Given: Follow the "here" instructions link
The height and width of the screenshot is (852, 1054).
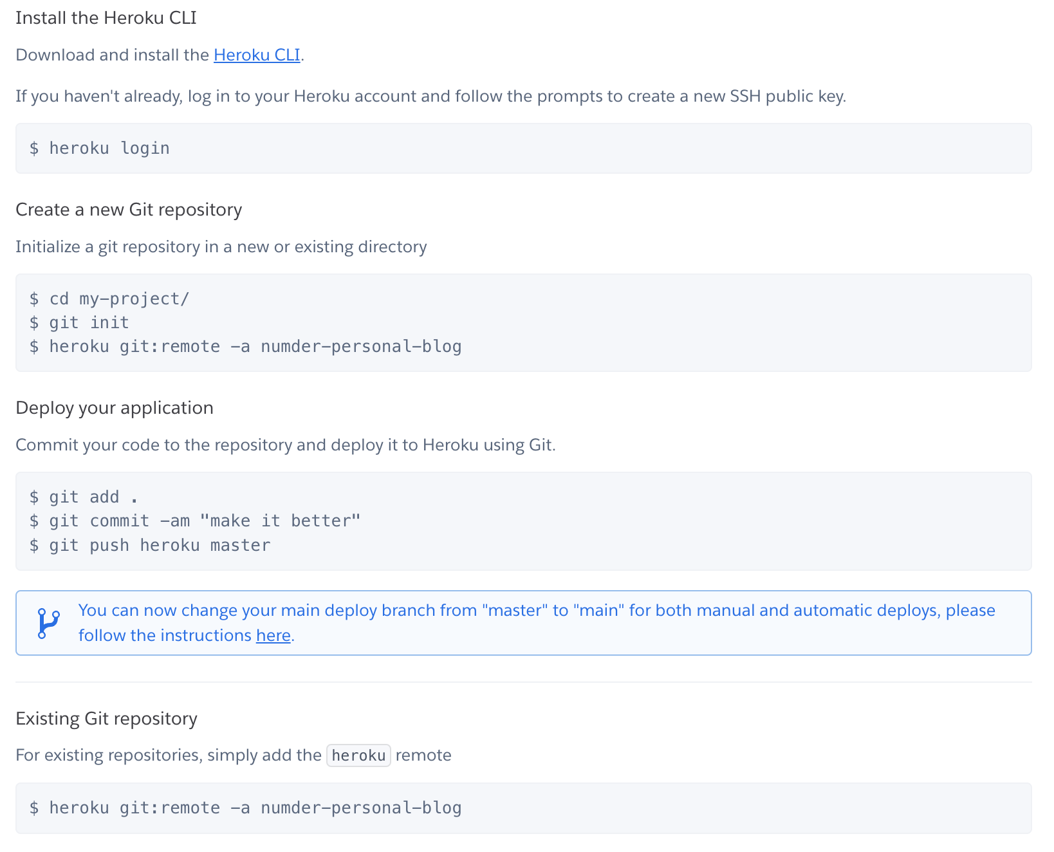Looking at the screenshot, I should click(x=273, y=636).
